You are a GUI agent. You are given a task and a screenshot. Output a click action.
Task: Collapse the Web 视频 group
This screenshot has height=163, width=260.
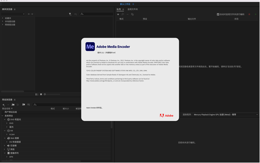point(5,138)
